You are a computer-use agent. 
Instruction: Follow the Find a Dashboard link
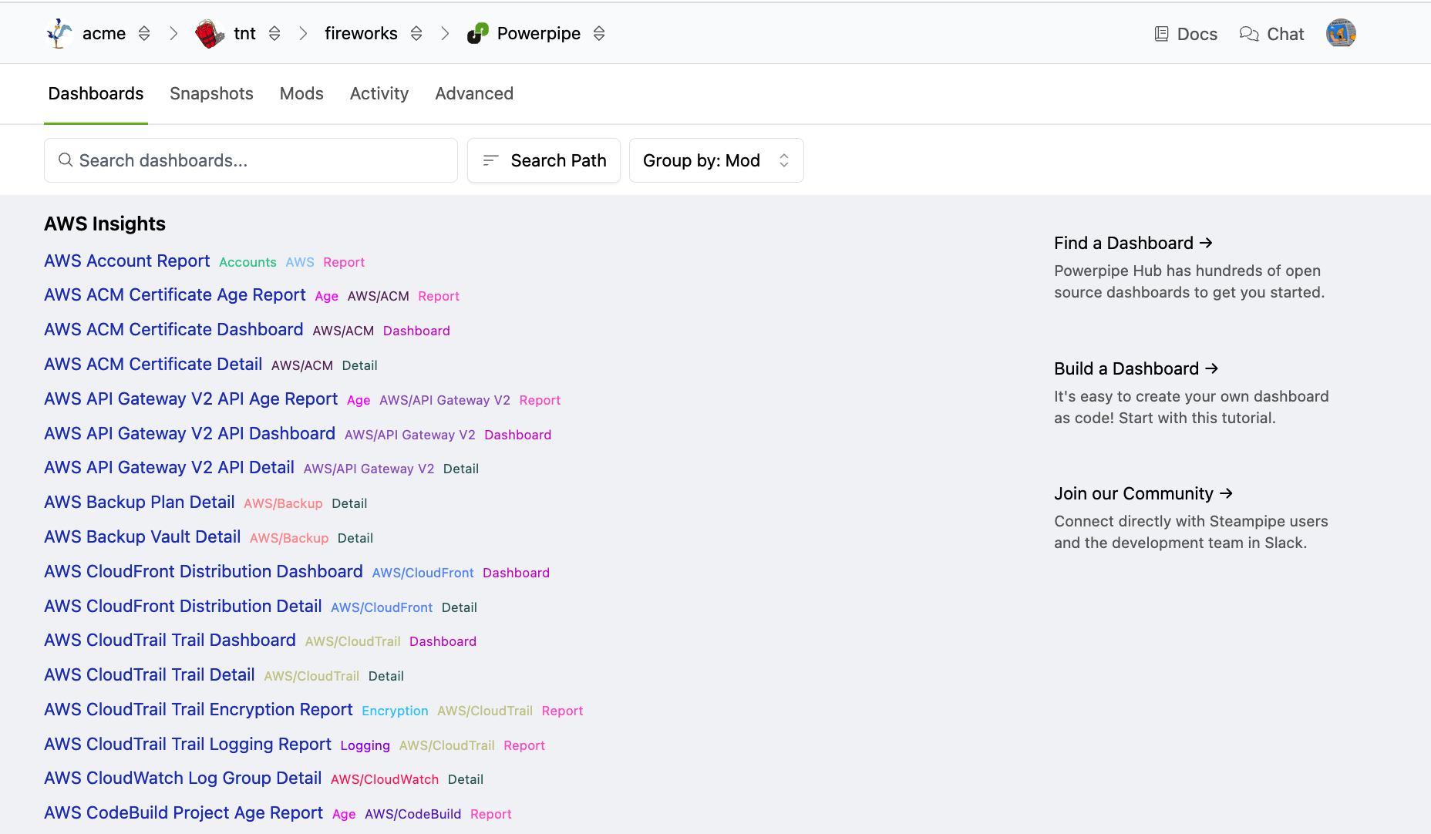pos(1133,244)
